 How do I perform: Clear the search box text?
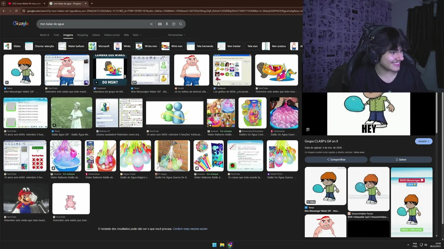[x=151, y=24]
